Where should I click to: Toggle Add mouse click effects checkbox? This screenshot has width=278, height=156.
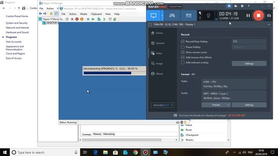[182, 57]
